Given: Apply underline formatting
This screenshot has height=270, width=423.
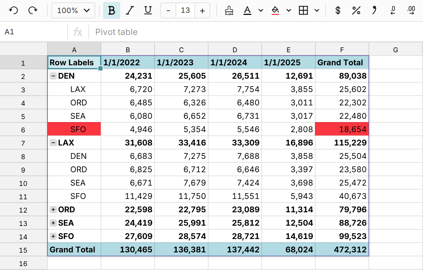Looking at the screenshot, I should [148, 10].
